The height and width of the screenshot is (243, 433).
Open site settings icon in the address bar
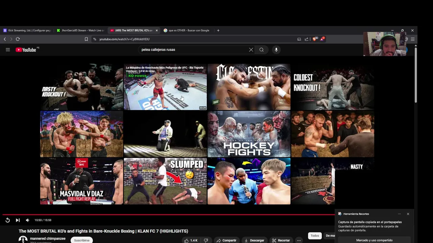(x=95, y=39)
